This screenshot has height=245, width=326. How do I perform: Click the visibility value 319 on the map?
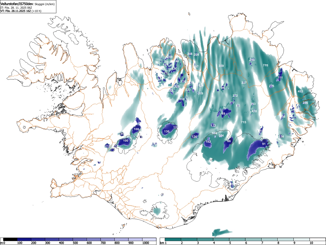[x=200, y=93]
